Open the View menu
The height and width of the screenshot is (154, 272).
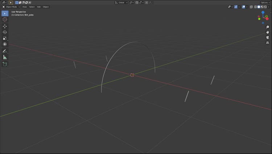[x=24, y=7]
